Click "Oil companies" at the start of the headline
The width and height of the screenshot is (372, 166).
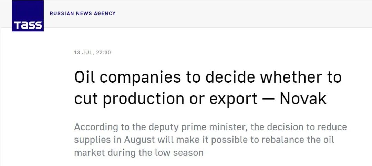(127, 77)
